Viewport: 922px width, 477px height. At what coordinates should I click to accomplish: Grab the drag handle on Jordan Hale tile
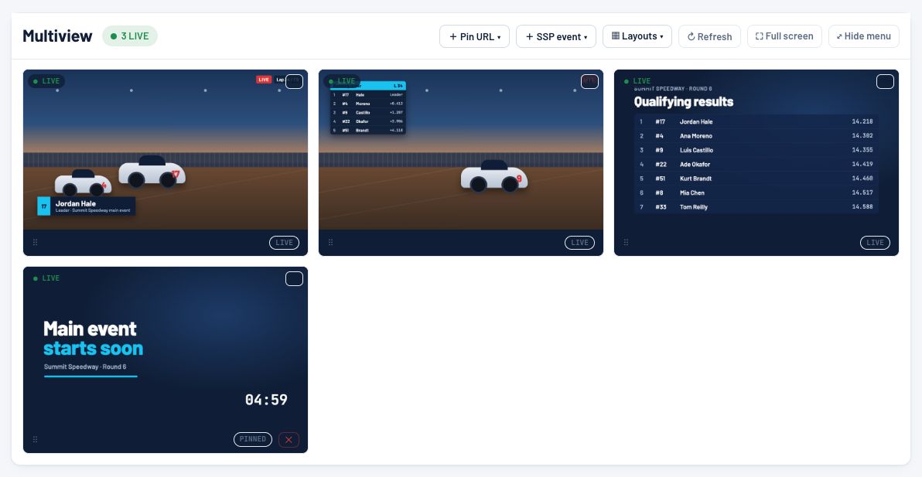(36, 242)
